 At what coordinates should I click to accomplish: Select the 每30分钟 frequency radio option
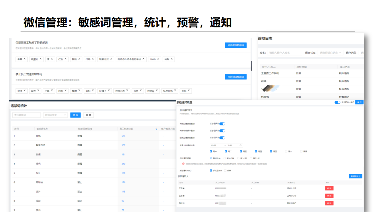[x=225, y=158]
